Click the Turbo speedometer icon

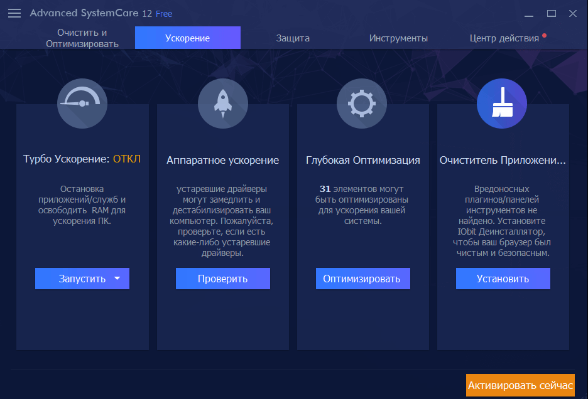click(82, 104)
